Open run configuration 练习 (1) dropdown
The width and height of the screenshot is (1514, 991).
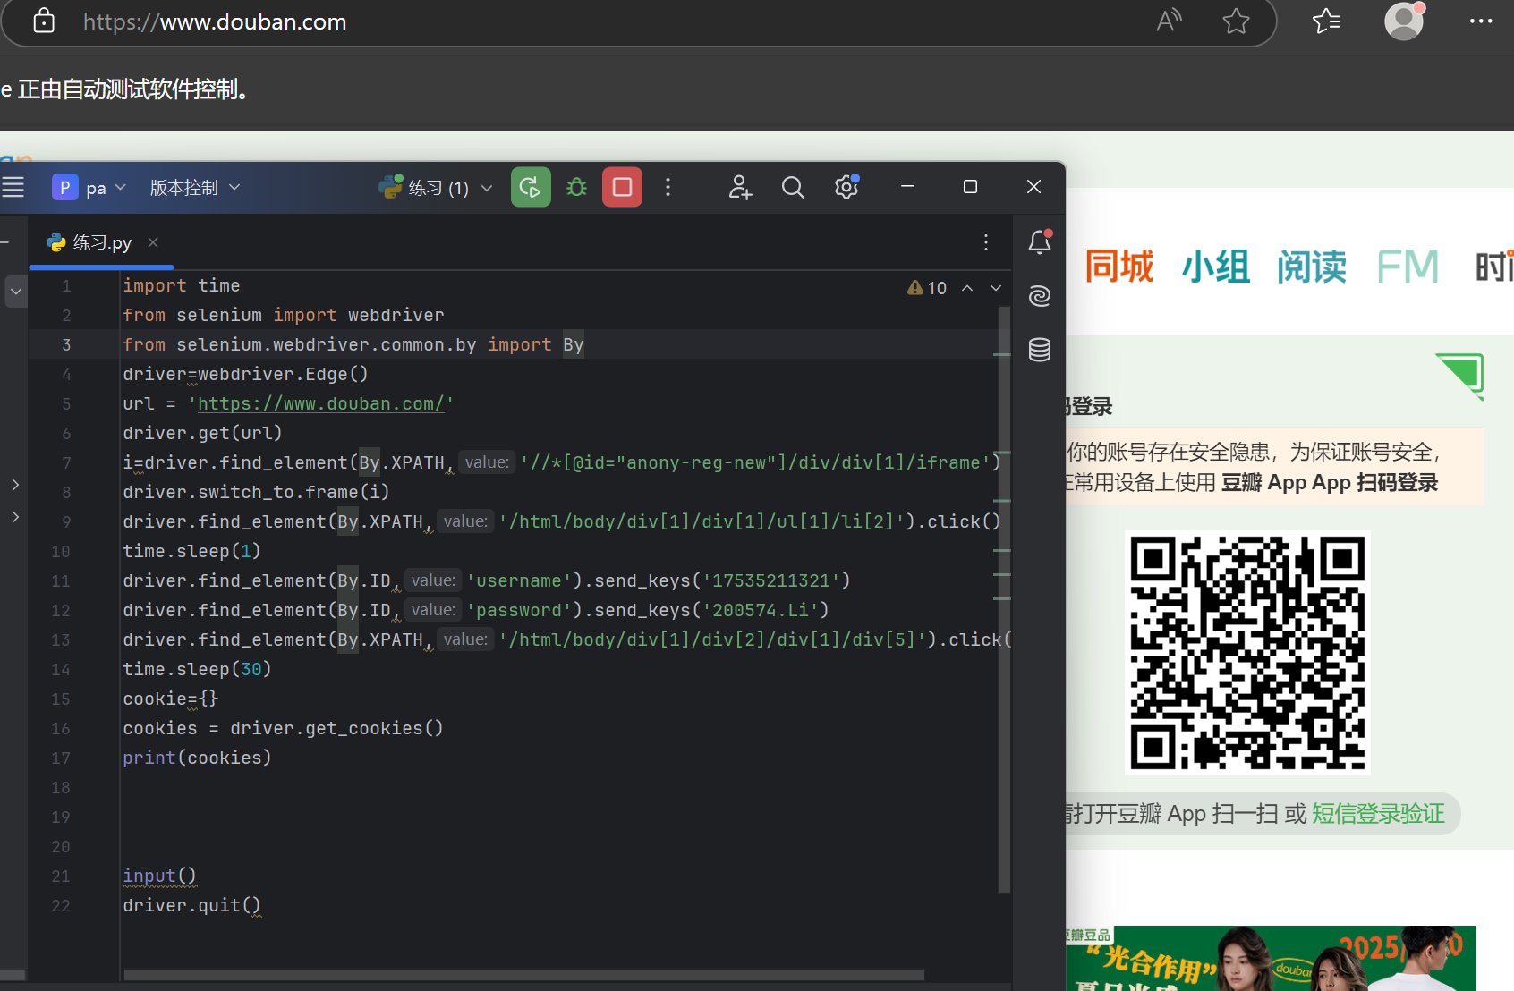pos(437,188)
